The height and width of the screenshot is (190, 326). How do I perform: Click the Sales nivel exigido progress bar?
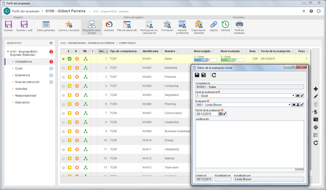click(205, 60)
